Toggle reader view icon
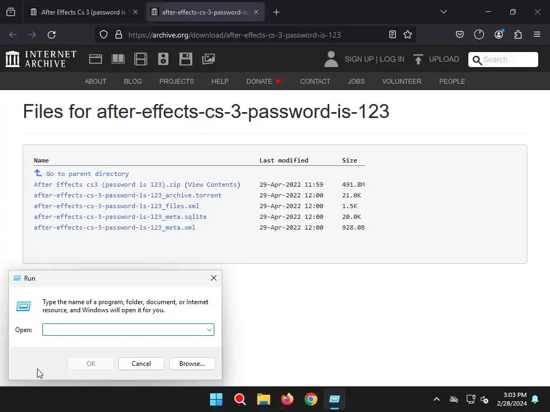This screenshot has height=412, width=550. tap(393, 34)
